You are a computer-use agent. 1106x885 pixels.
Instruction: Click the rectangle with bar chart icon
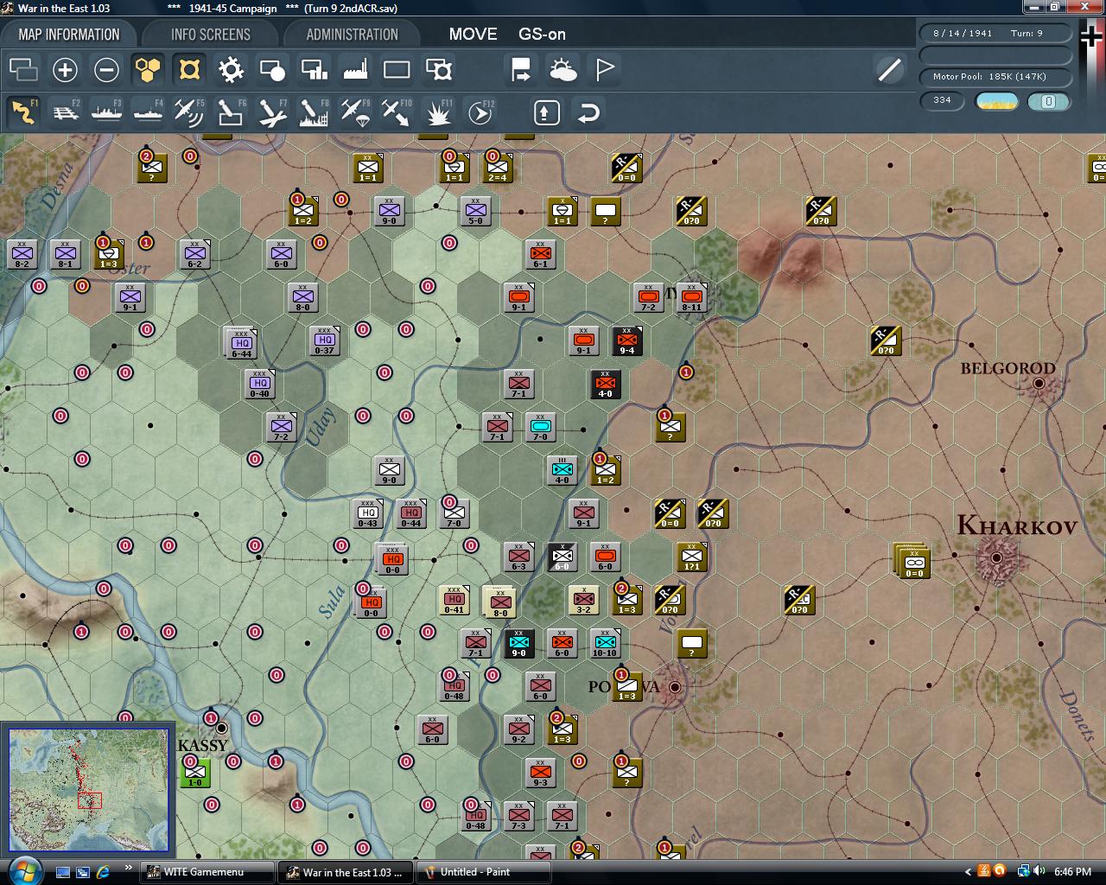point(314,69)
